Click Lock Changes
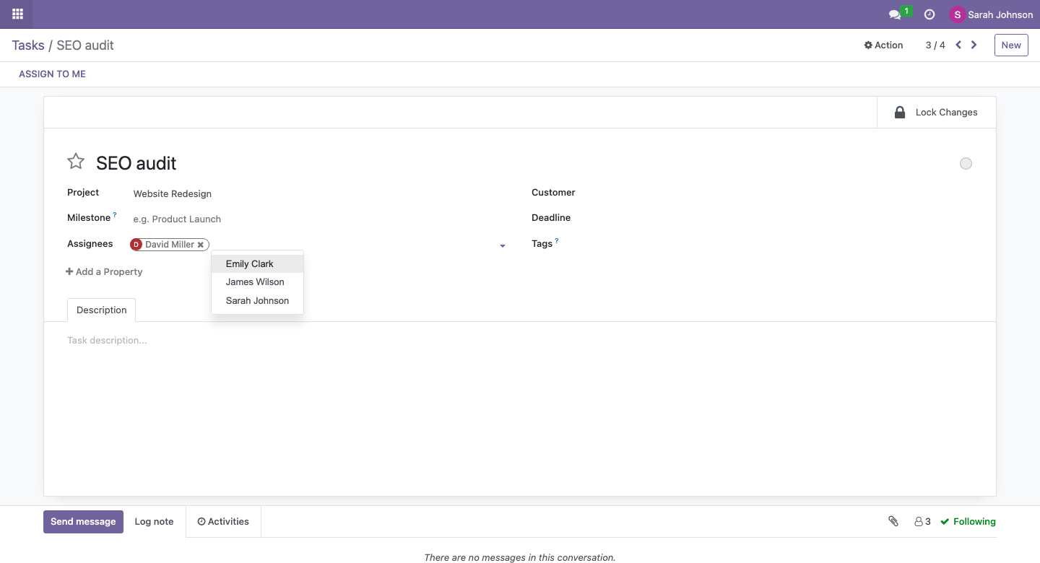 (x=937, y=113)
